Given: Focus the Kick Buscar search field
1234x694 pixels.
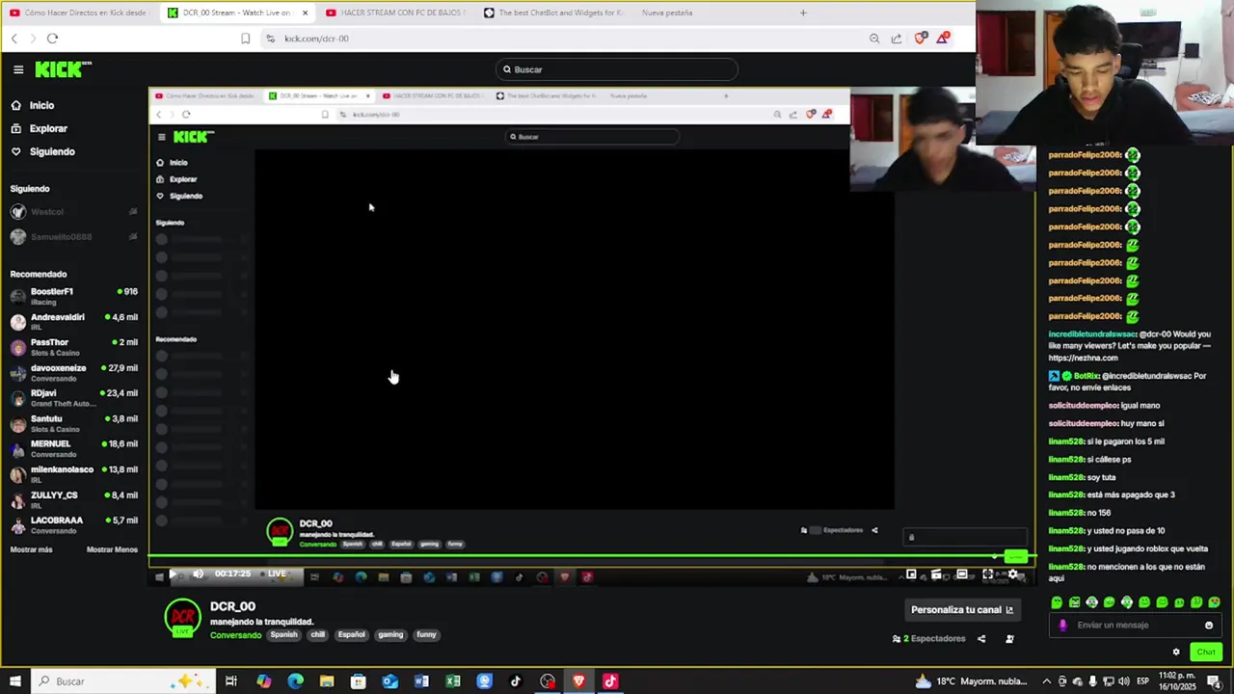Looking at the screenshot, I should click(x=617, y=69).
